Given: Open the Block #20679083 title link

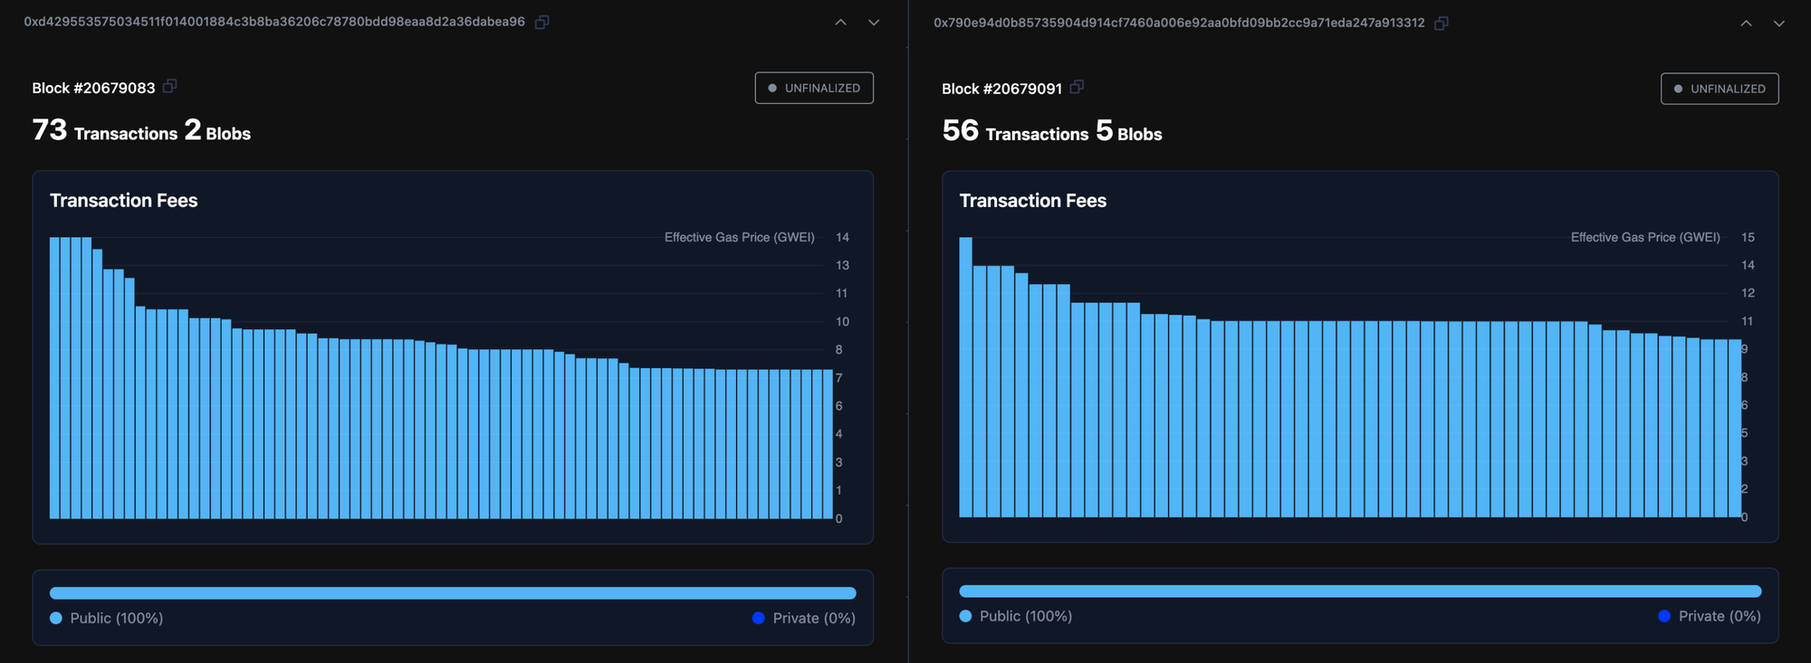Looking at the screenshot, I should 93,88.
